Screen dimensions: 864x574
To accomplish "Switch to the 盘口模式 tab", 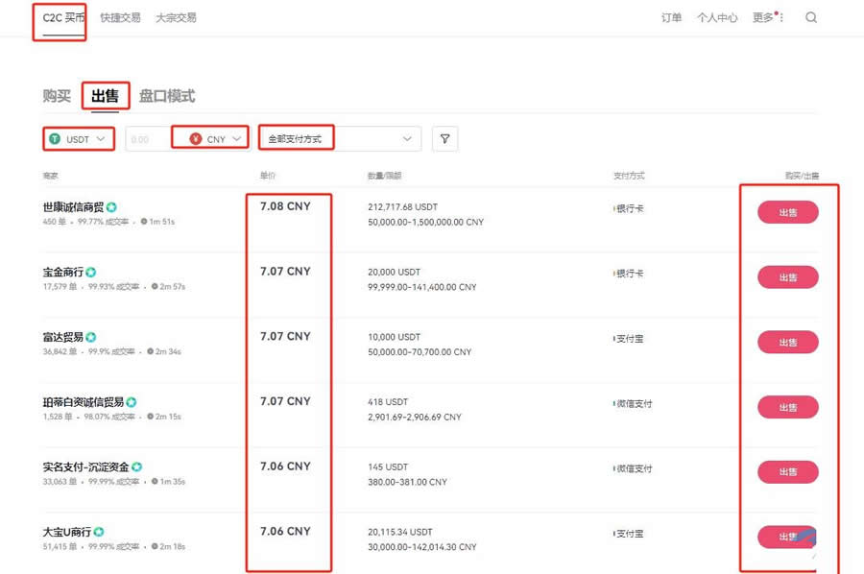I will click(x=167, y=96).
